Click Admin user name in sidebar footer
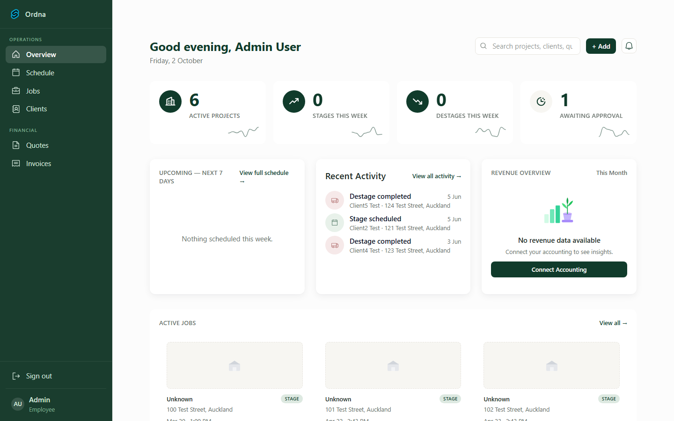 pyautogui.click(x=39, y=400)
